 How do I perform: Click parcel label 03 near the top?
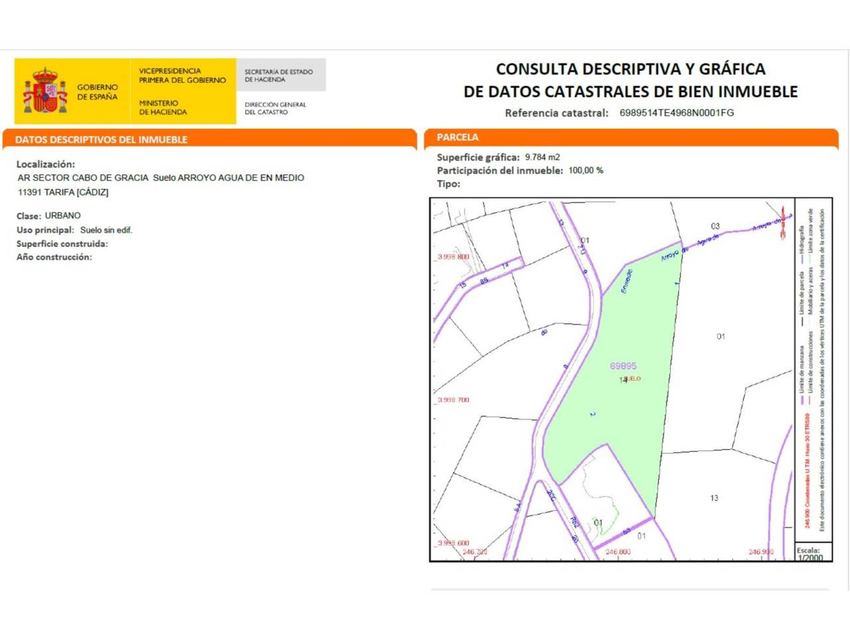[715, 226]
